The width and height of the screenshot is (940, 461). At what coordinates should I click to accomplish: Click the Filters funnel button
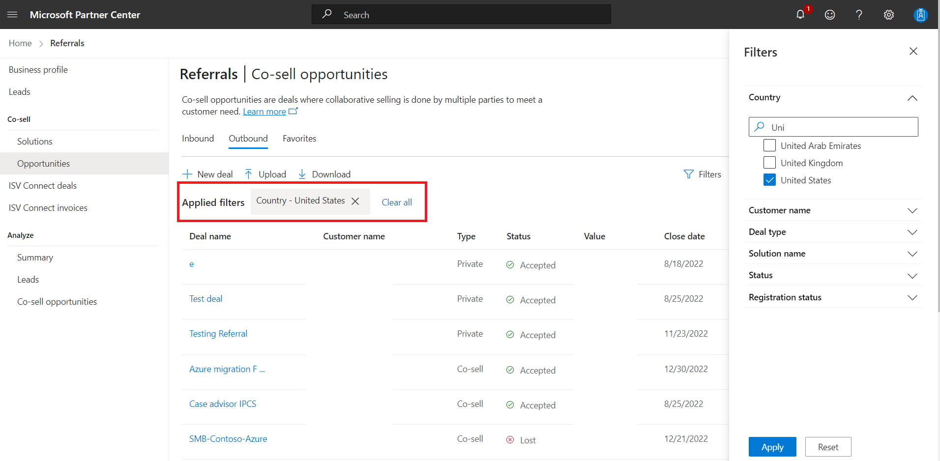click(702, 174)
